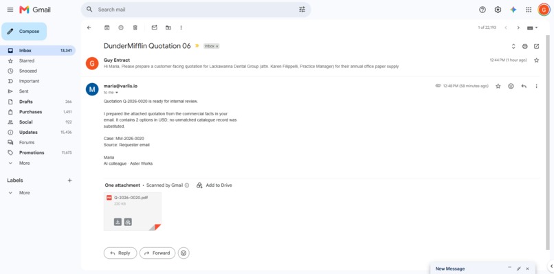The image size is (554, 274).
Task: Open the Gemini sparkle icon
Action: tap(513, 10)
